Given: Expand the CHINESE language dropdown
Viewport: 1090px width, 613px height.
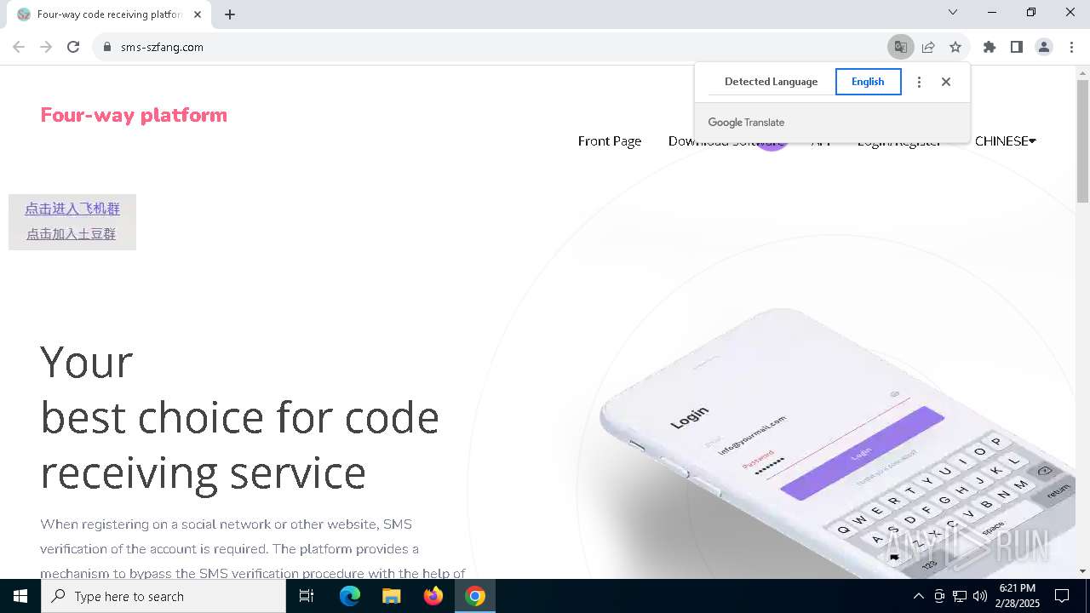Looking at the screenshot, I should pos(1006,141).
